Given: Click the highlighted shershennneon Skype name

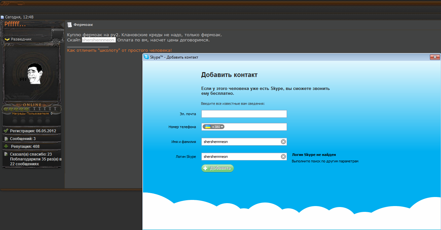Looking at the screenshot, I should click(x=99, y=40).
